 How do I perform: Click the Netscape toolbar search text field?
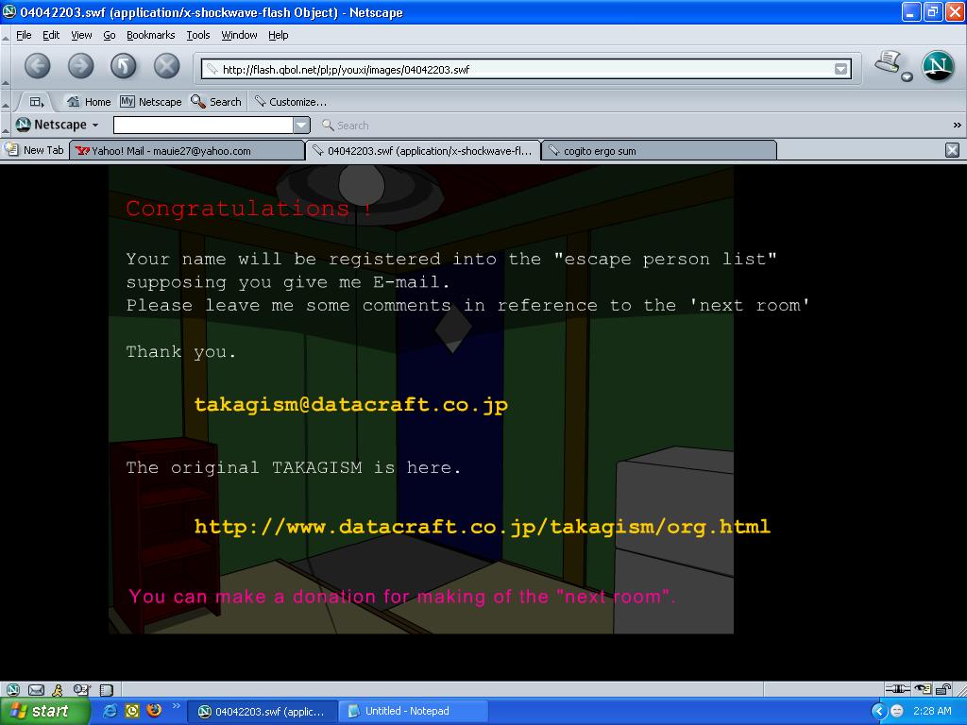click(204, 126)
